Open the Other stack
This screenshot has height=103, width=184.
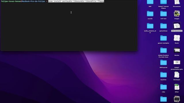[x=177, y=87]
